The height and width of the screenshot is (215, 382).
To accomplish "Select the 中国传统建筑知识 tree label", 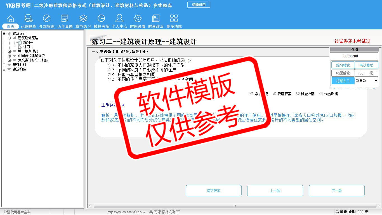I will [x=31, y=56].
